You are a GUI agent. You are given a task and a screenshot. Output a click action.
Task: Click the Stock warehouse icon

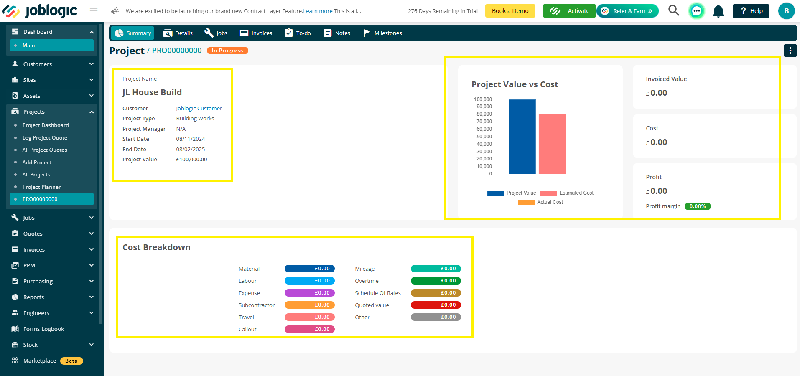[x=15, y=345]
